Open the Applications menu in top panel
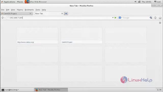 [8, 2]
